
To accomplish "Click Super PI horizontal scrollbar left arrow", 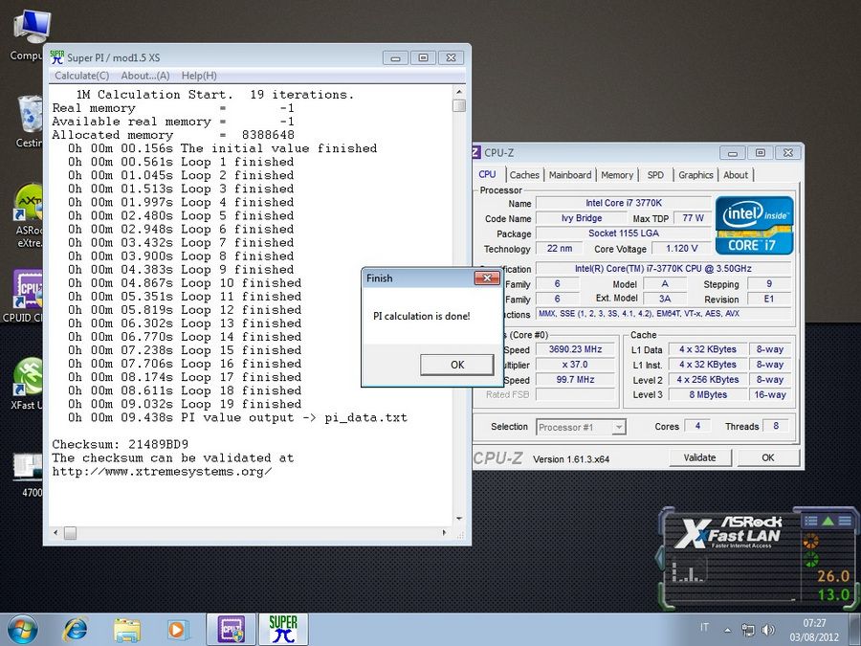I will point(55,533).
